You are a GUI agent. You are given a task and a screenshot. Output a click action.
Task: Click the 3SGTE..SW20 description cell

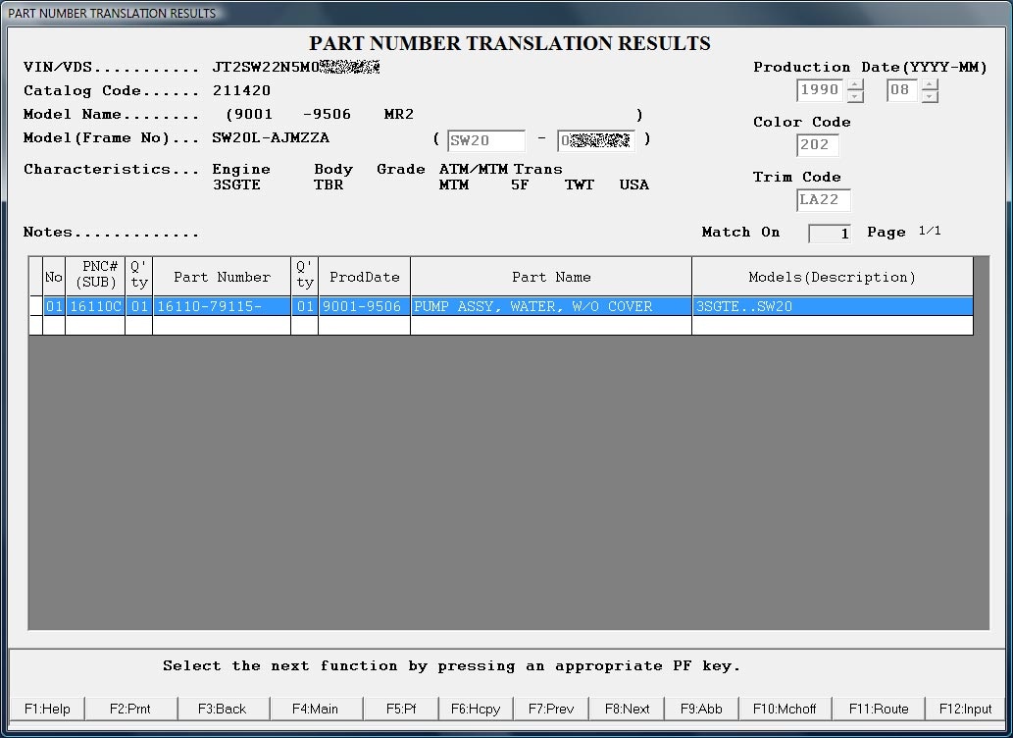[833, 306]
